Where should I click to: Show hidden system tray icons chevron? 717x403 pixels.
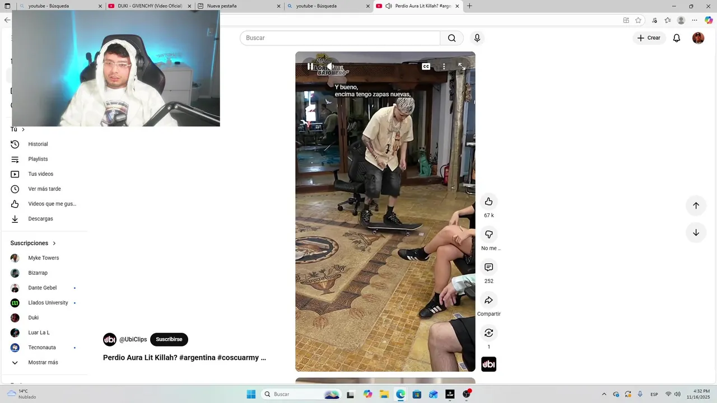(x=604, y=394)
